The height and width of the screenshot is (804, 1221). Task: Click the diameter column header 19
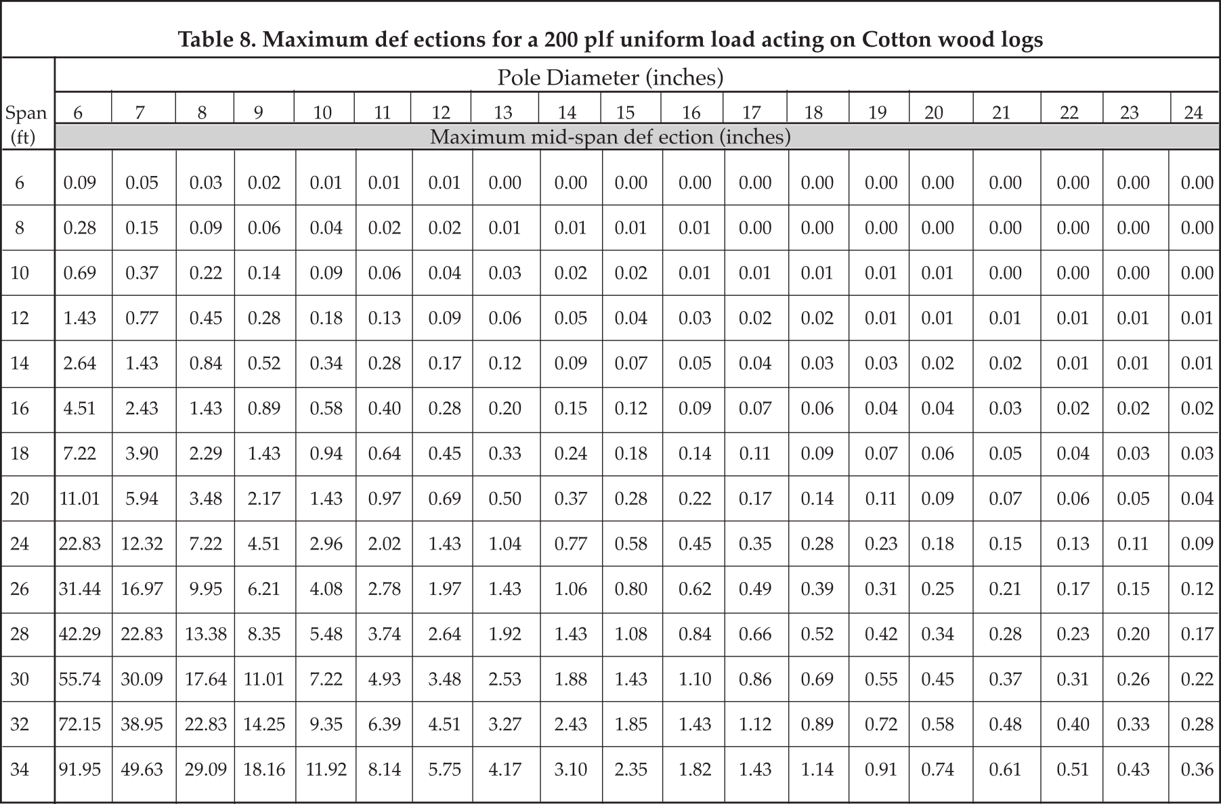coord(878,112)
